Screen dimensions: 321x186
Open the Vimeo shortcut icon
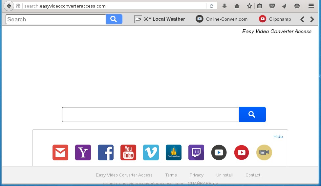click(151, 152)
